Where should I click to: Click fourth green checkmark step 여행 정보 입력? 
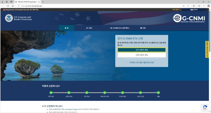click(x=105, y=93)
